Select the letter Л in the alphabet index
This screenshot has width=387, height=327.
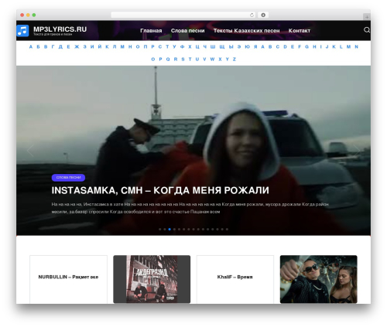pyautogui.click(x=115, y=46)
